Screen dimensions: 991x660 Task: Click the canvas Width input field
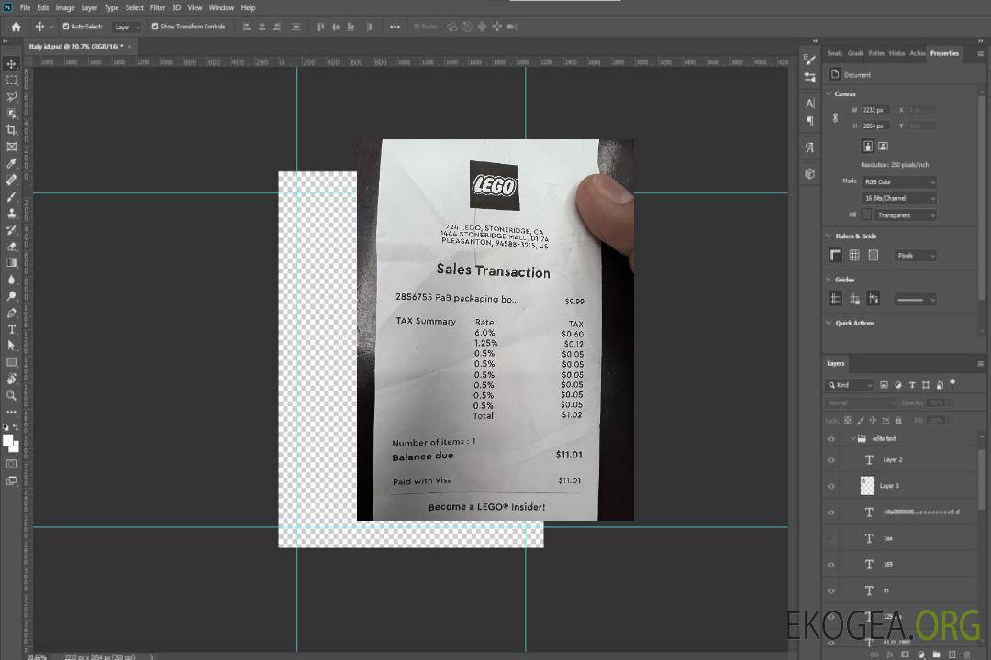click(875, 110)
